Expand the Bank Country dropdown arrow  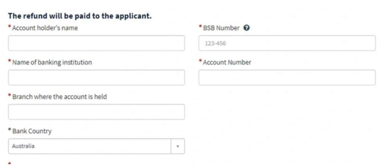(x=178, y=146)
